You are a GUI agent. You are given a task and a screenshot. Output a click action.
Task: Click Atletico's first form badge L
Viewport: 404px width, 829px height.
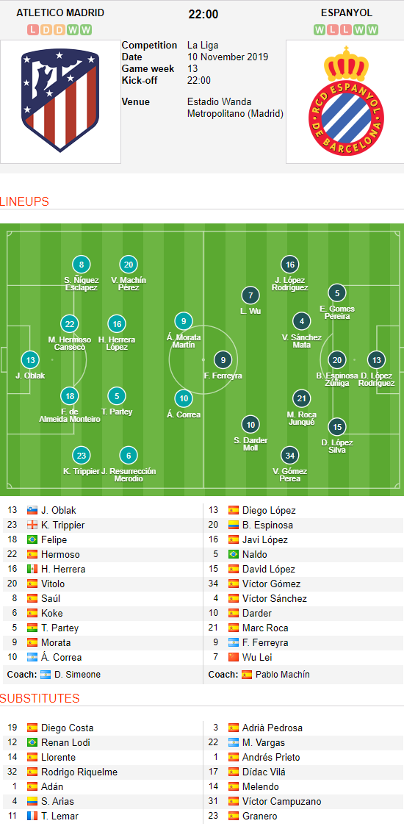33,29
